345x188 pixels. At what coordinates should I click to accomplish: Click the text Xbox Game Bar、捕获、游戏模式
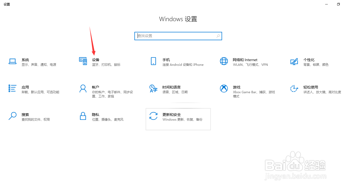pyautogui.click(x=254, y=94)
